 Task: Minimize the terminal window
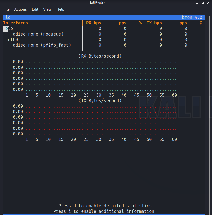tap(197, 3)
